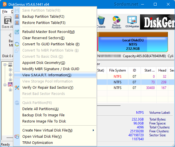Click the head value 32 cell
The image size is (175, 147).
click(162, 77)
